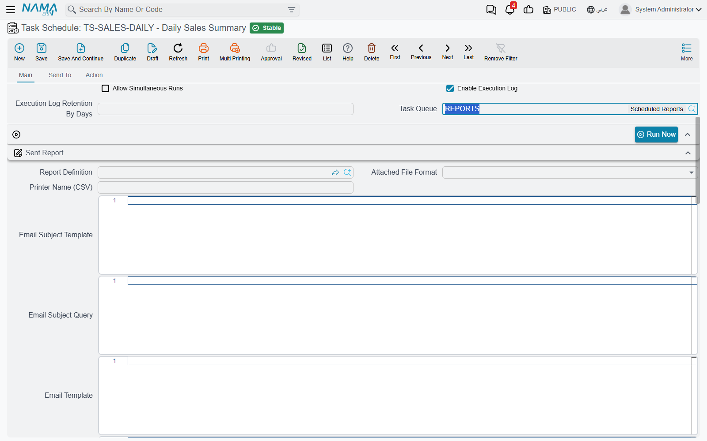Click the Approval toolbar icon

(x=271, y=52)
